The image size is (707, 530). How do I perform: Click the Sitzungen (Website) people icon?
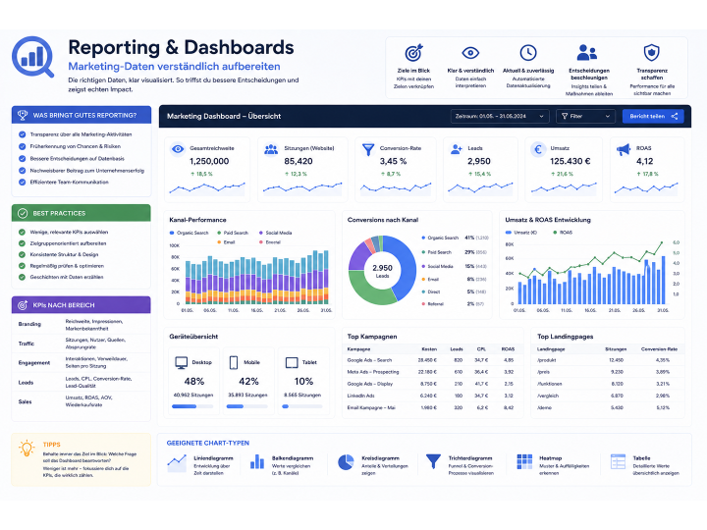pyautogui.click(x=271, y=149)
